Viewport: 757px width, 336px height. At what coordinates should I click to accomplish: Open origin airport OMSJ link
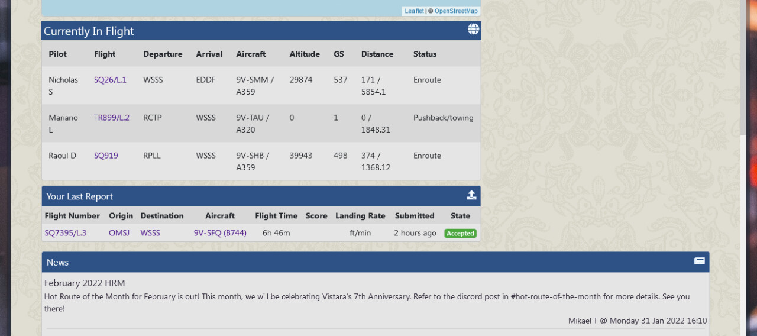[119, 233]
